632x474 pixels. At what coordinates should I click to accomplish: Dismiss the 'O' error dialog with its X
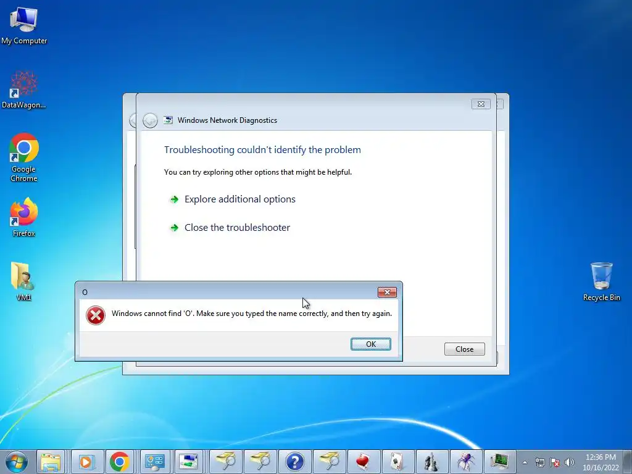point(387,292)
